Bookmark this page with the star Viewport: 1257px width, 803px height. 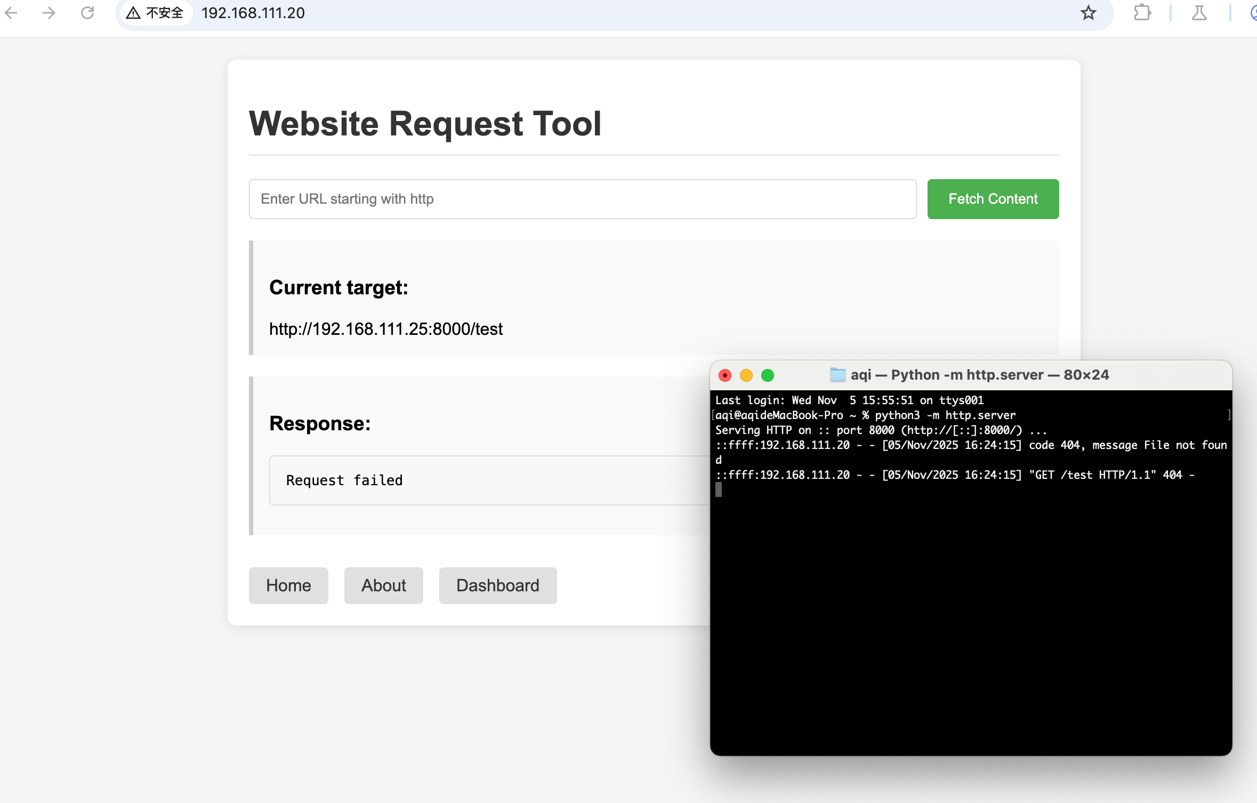coord(1089,13)
